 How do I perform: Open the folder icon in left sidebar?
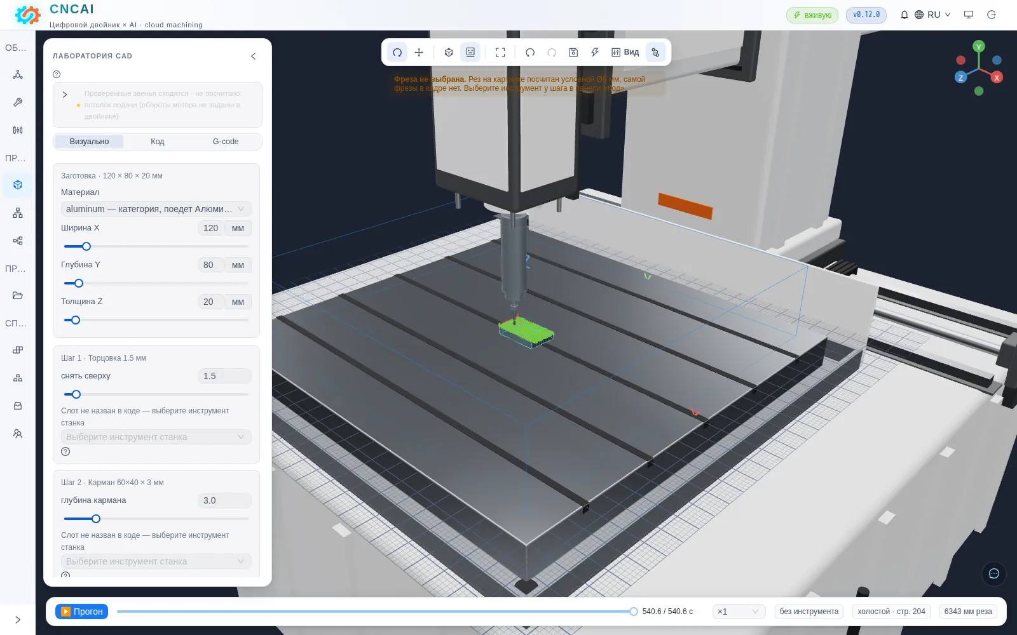[18, 295]
